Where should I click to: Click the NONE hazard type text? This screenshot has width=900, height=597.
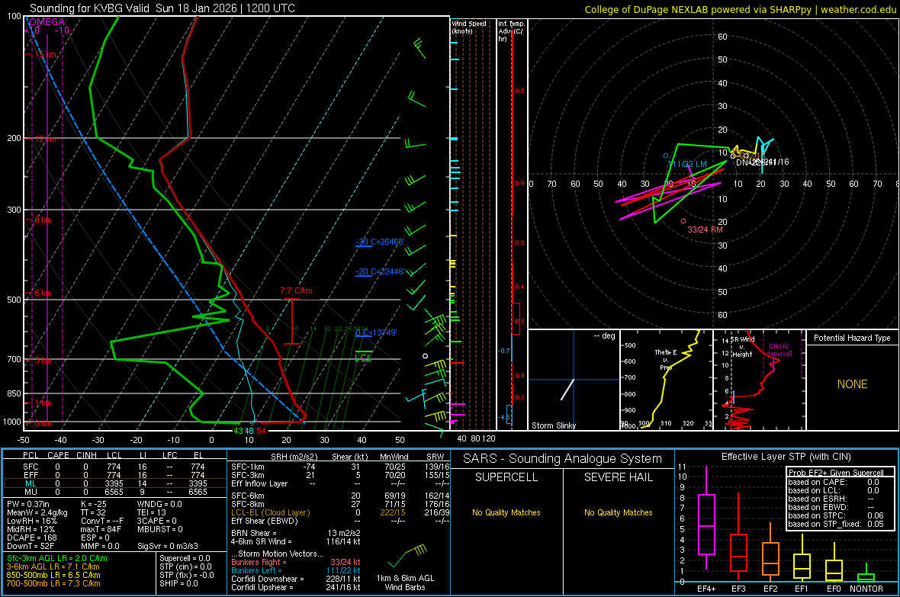[x=852, y=384]
